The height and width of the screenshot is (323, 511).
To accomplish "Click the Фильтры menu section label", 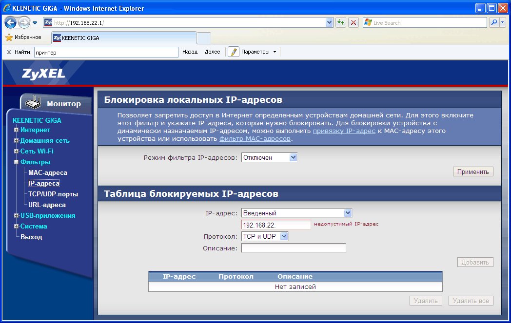I will pyautogui.click(x=35, y=162).
